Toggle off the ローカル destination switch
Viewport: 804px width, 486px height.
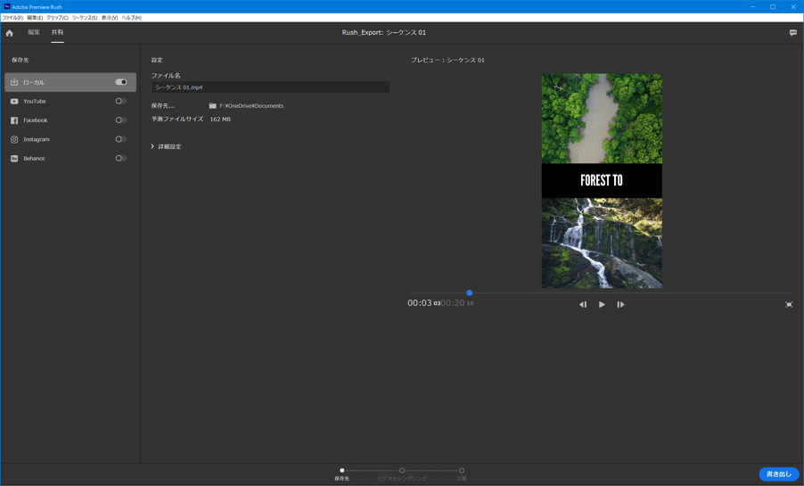pyautogui.click(x=121, y=82)
